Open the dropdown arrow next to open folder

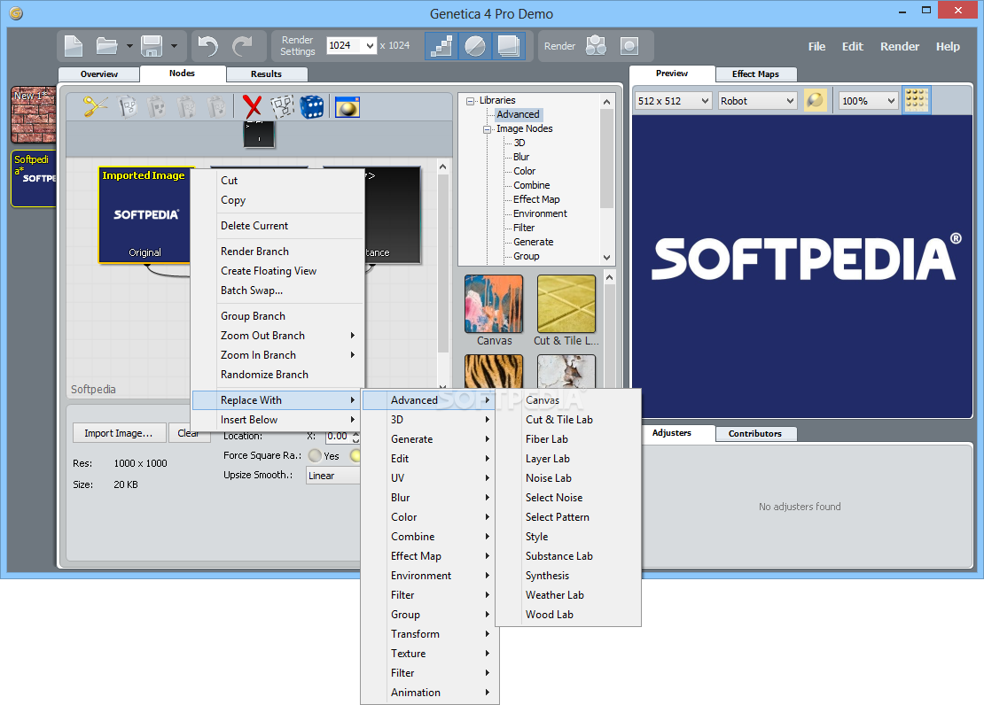pyautogui.click(x=129, y=46)
